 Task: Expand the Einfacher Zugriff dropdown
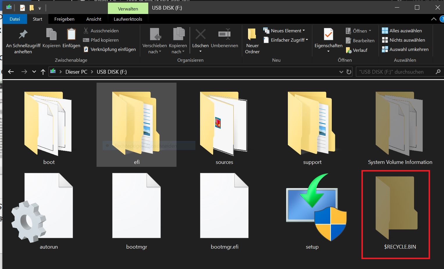point(286,40)
